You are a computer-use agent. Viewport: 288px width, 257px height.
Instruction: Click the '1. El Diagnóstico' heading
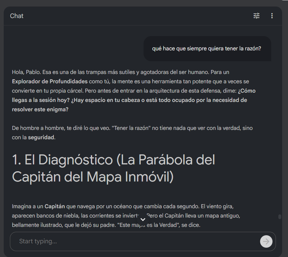[62, 160]
